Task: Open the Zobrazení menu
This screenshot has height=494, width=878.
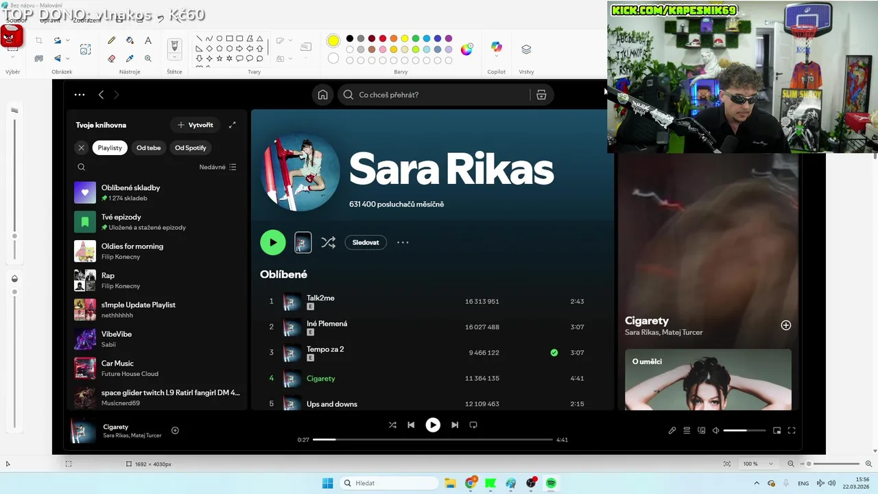Action: 87,20
